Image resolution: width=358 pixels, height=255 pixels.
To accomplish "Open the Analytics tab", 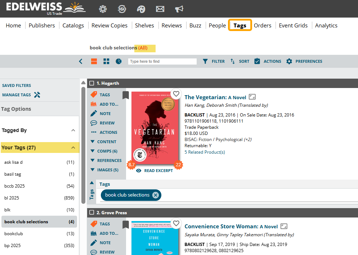I will pos(326,26).
